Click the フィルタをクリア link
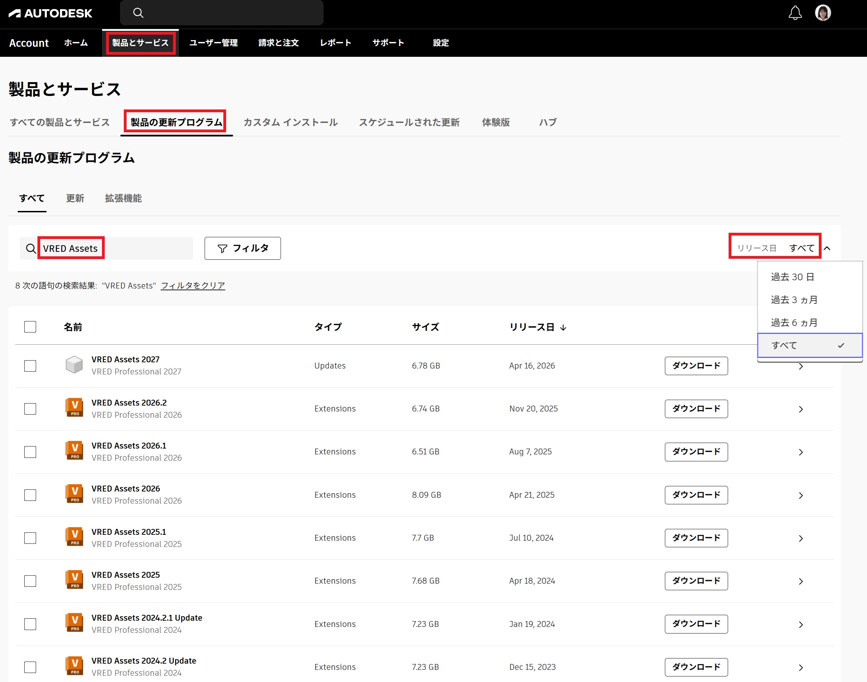The height and width of the screenshot is (682, 867). [193, 285]
